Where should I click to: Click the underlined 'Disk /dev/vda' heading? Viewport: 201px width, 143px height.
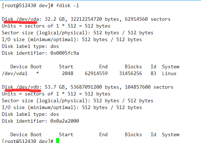tap(20, 19)
